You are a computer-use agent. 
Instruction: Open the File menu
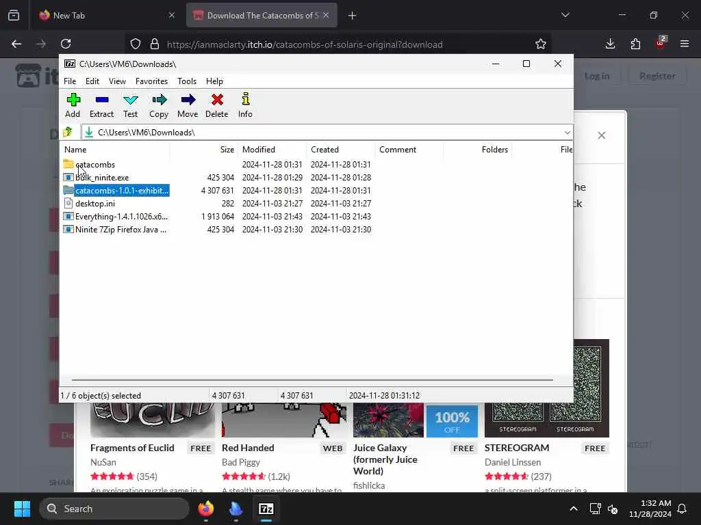click(70, 81)
